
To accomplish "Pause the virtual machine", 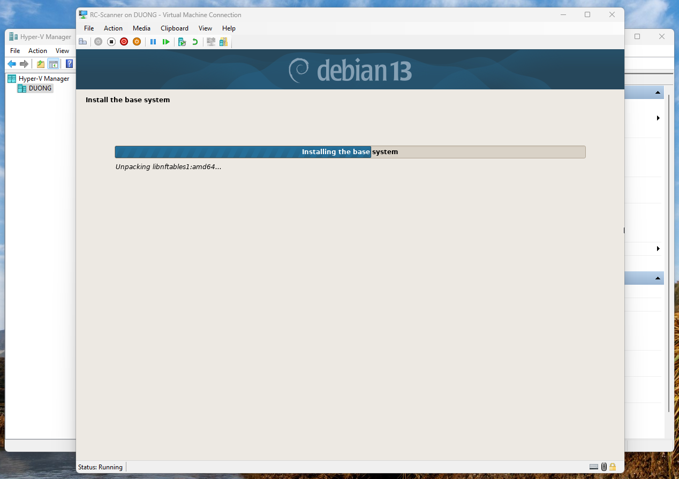I will 153,42.
